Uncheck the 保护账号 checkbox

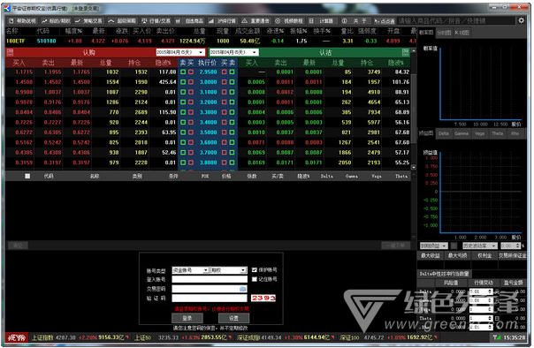coord(254,269)
